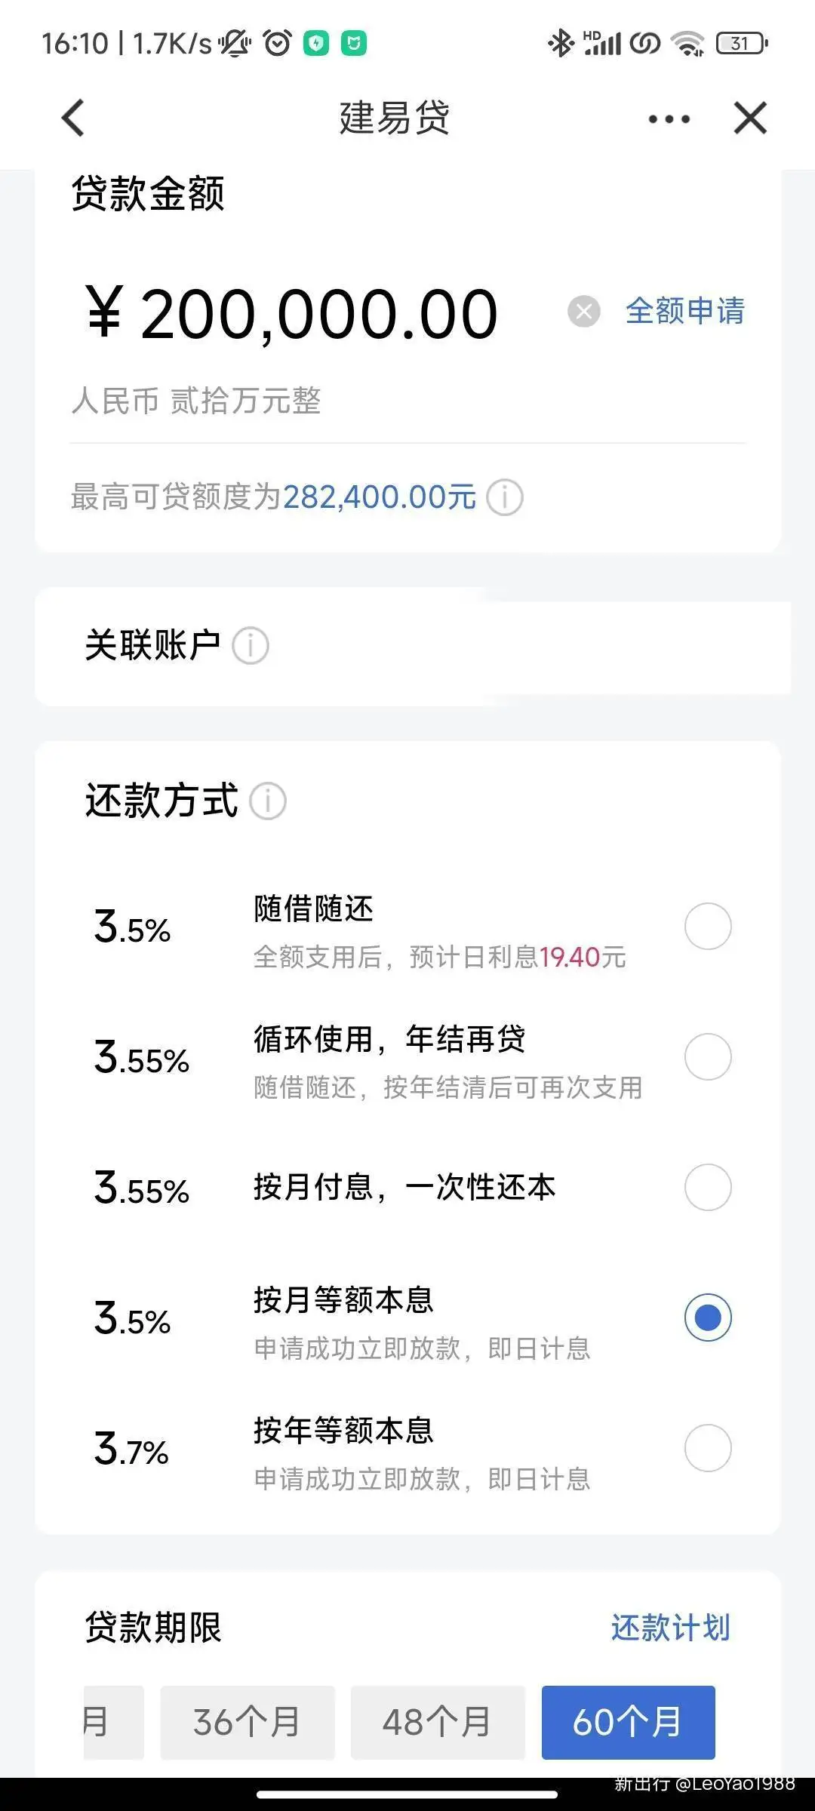815x1811 pixels.
Task: Tap info icon next to 还款方式
Action: point(268,801)
